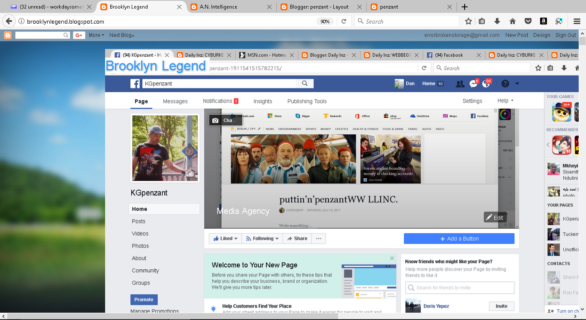
Task: Open the three-dots more options button
Action: point(318,238)
